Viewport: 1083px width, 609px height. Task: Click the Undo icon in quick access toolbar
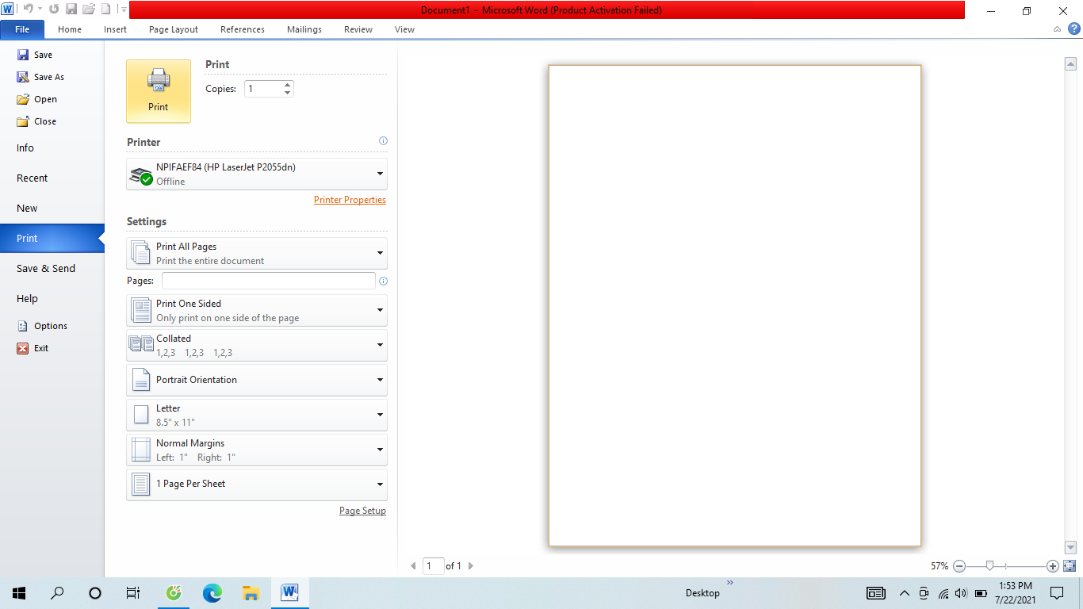coord(28,10)
